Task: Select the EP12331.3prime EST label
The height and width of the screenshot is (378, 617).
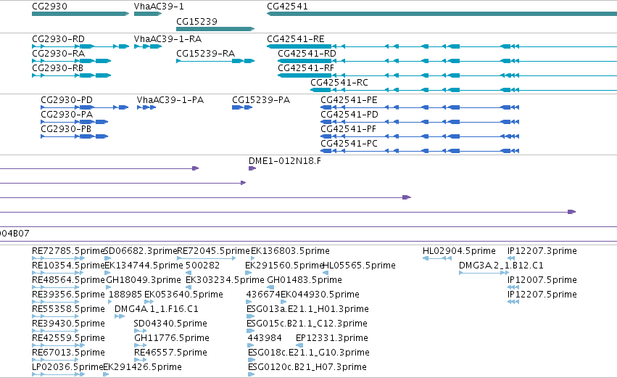Action: tap(332, 339)
